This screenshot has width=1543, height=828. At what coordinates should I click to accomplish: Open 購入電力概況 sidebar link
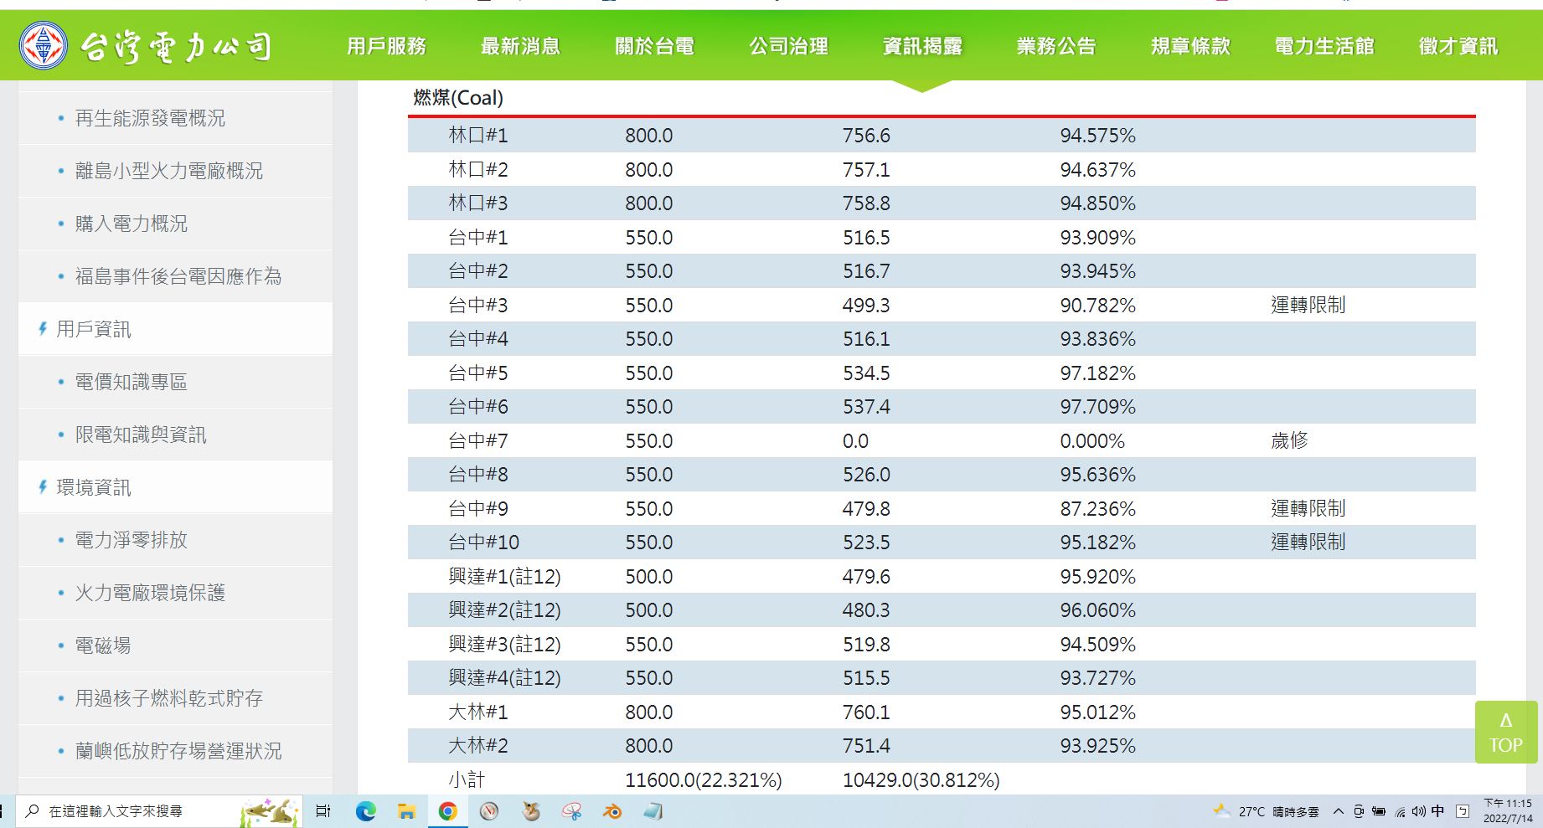point(131,224)
